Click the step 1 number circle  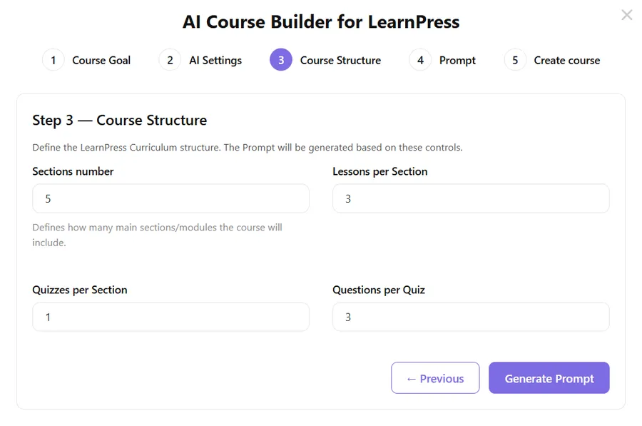tap(53, 60)
